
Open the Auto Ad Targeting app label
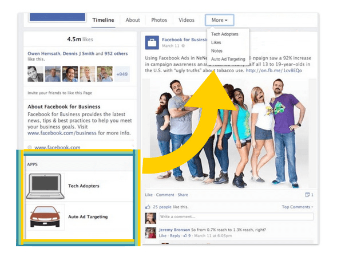pyautogui.click(x=88, y=217)
